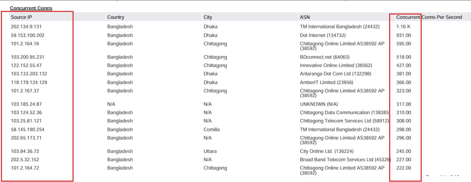This screenshot has height=182, width=471.
Task: Click the 1.16 K connections value
Action: tap(403, 27)
